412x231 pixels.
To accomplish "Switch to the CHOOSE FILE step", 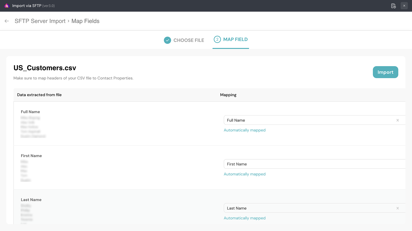I will point(189,40).
